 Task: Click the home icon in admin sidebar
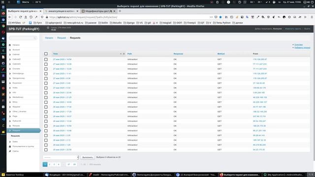coord(10,45)
